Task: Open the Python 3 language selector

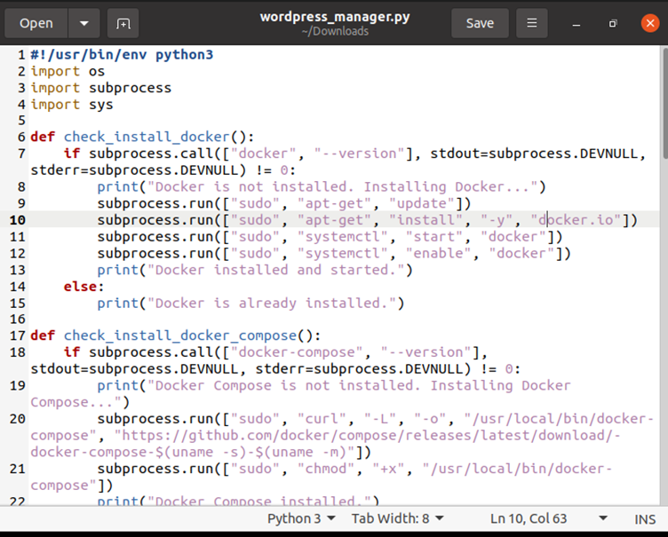Action: (x=301, y=518)
